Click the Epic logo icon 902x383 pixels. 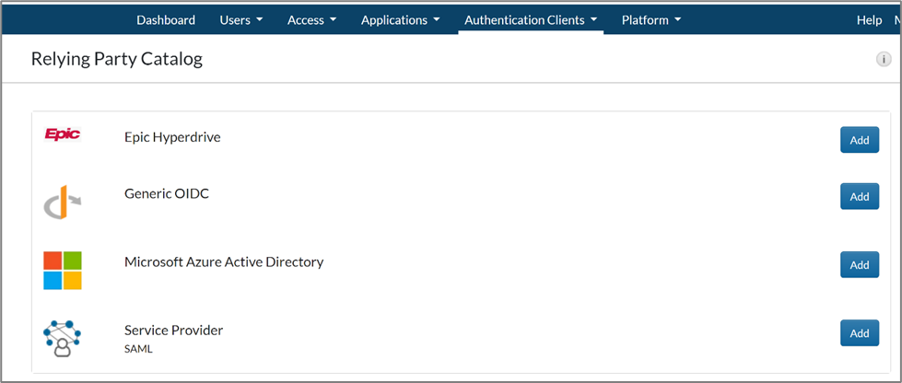coord(63,134)
